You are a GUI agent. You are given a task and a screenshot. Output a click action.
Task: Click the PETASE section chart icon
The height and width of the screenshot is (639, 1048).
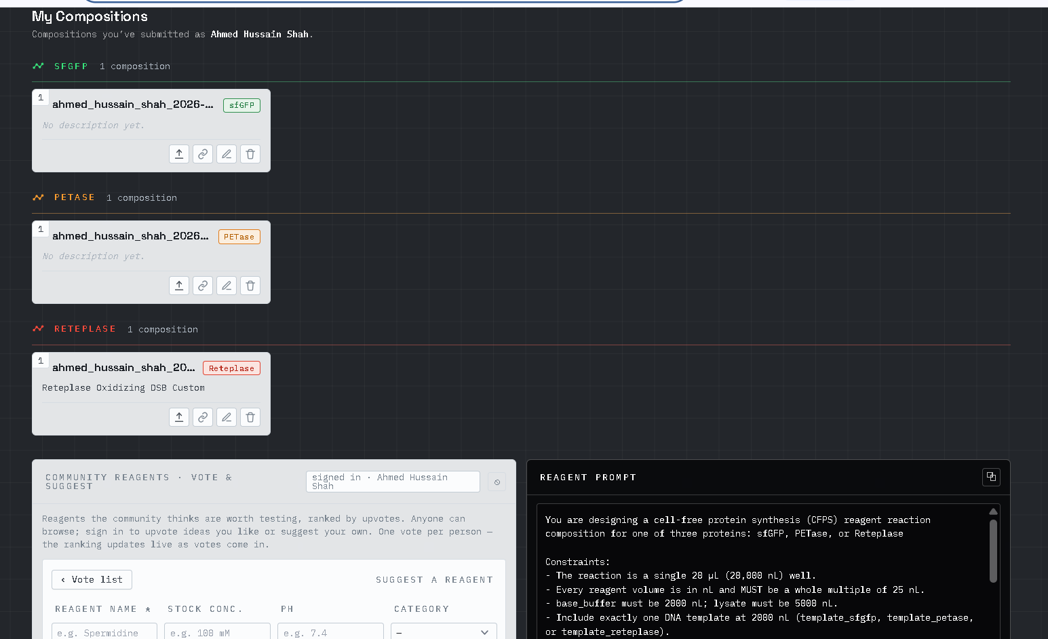click(38, 197)
